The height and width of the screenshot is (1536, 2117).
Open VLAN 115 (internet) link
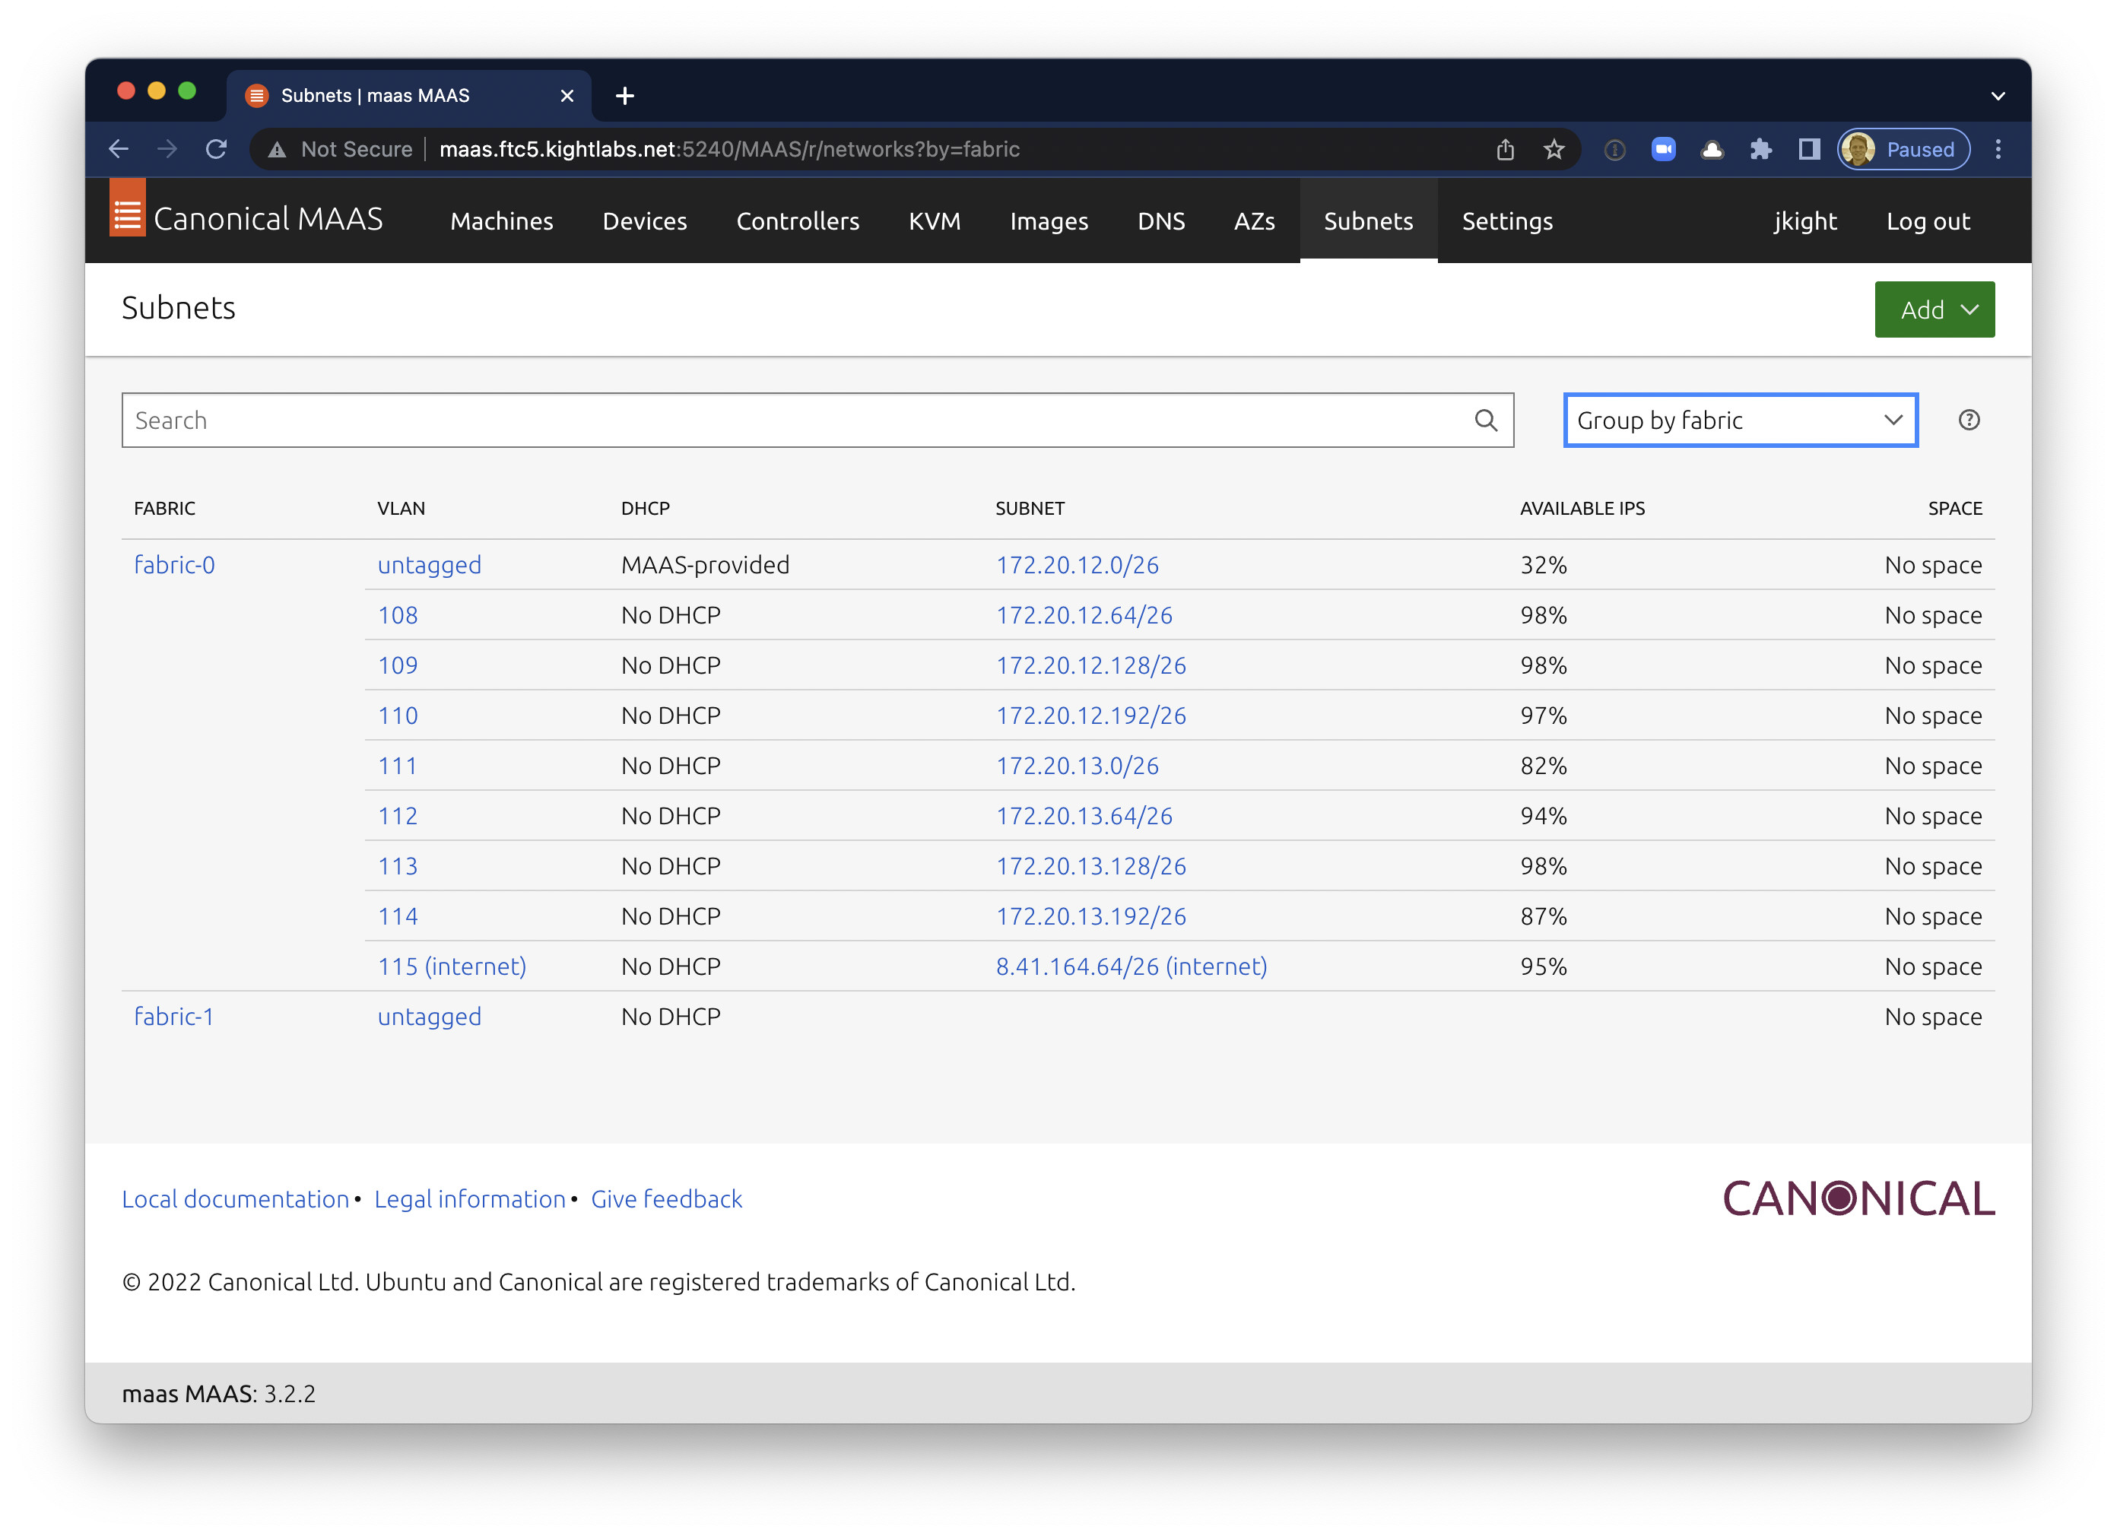[452, 966]
